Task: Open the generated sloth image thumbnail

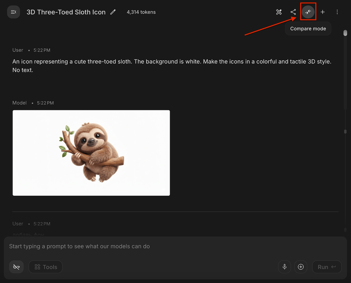Action: pos(91,153)
